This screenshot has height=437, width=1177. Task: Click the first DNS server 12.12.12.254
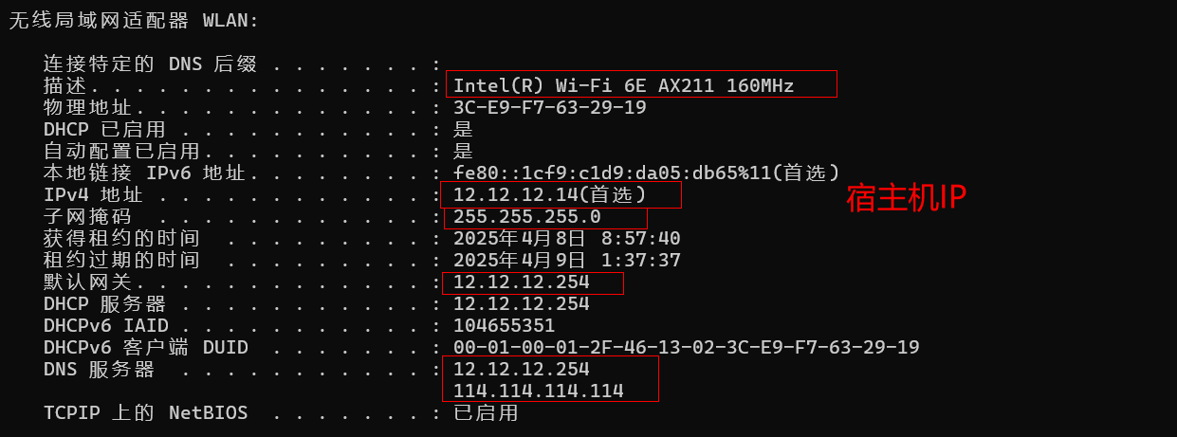pos(521,369)
